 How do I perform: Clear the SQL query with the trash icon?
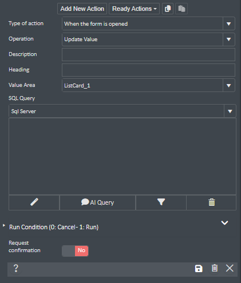211,202
